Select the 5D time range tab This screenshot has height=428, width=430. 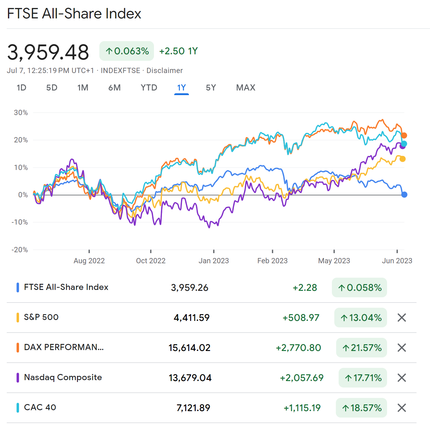(52, 88)
